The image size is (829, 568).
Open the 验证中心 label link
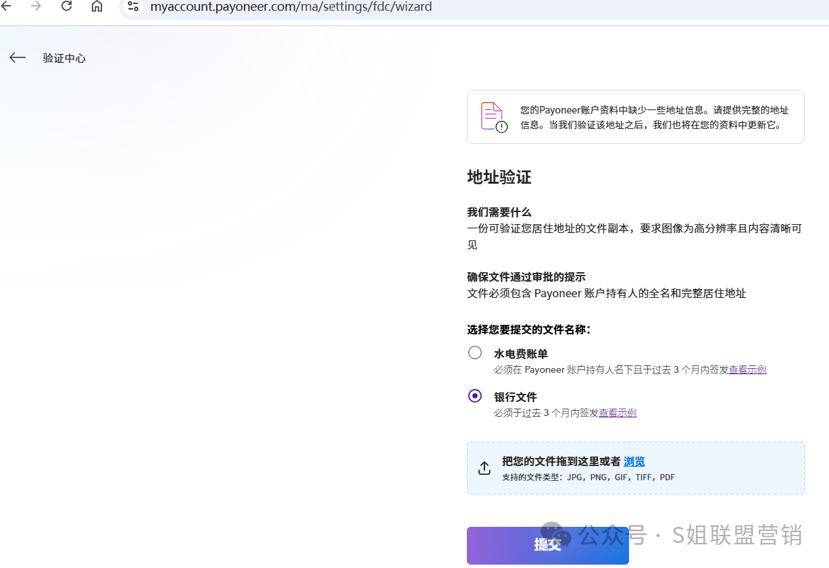pyautogui.click(x=64, y=58)
